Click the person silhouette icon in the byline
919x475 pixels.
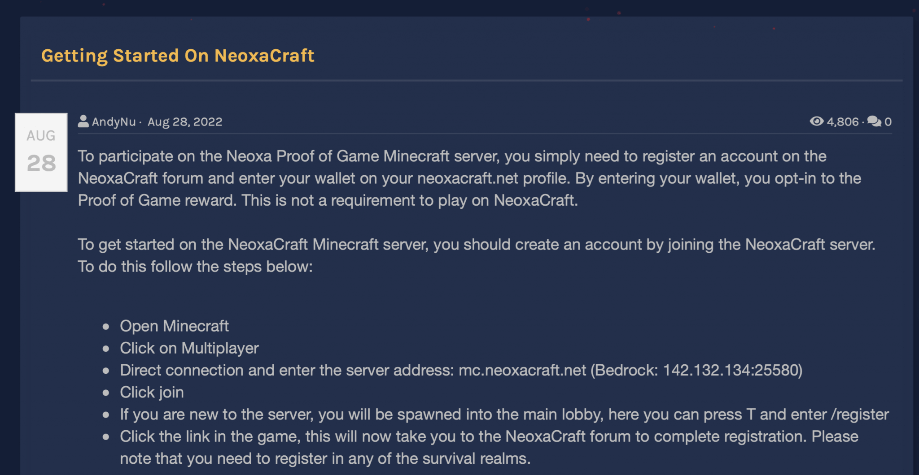pos(83,121)
